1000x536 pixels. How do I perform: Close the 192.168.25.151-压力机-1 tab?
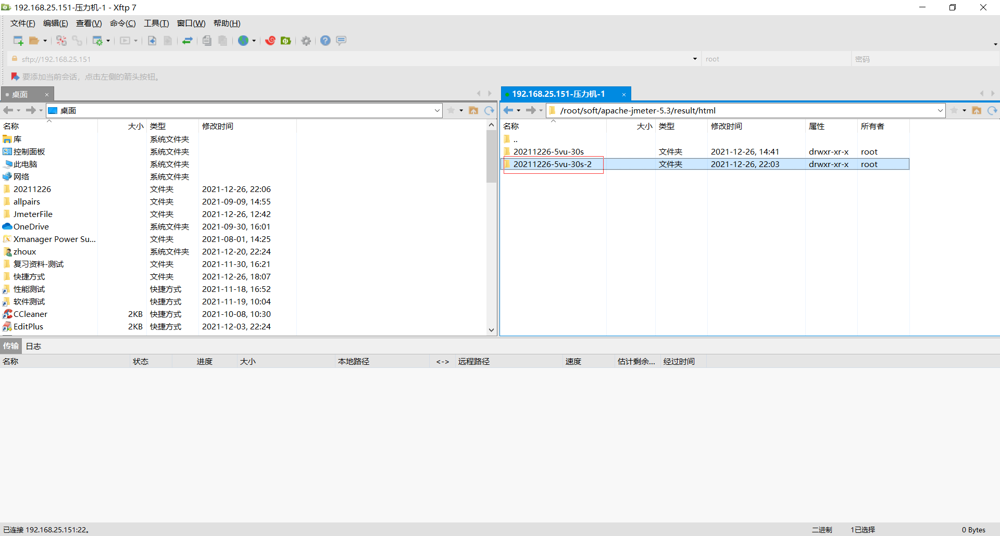[623, 94]
